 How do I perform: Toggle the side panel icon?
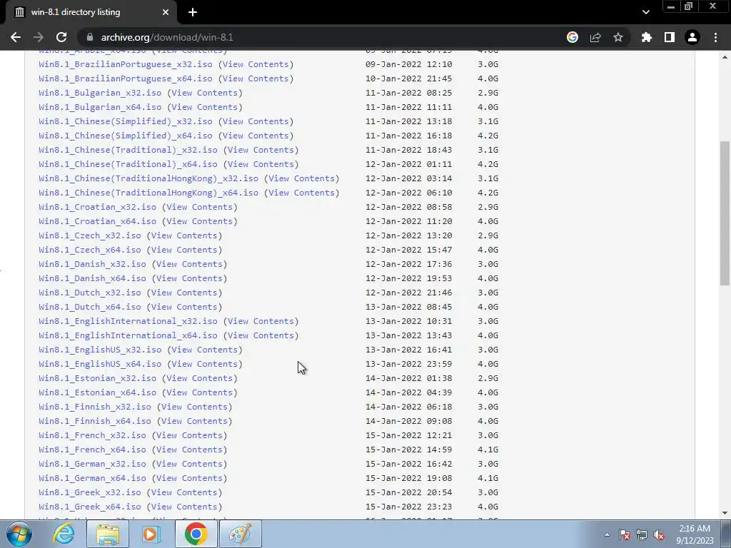point(670,37)
